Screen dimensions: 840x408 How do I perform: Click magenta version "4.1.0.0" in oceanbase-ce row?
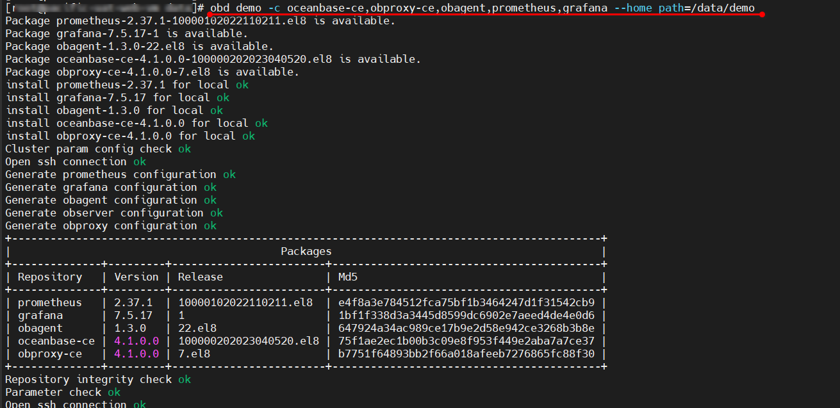pos(136,341)
